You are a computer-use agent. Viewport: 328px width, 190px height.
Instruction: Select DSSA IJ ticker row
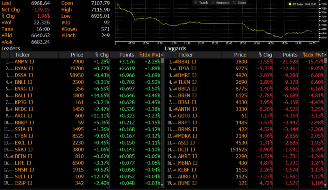pyautogui.click(x=24, y=75)
